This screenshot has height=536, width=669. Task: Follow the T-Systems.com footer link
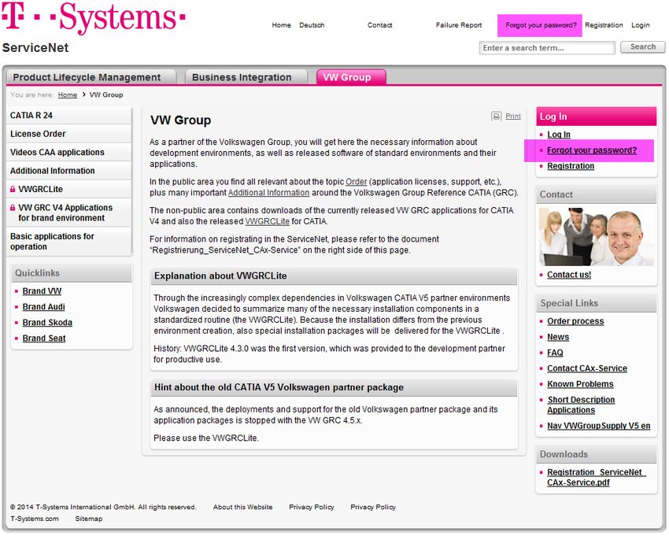[35, 519]
